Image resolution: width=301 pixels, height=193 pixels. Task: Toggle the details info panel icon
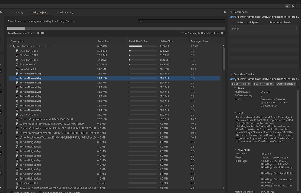point(287,6)
